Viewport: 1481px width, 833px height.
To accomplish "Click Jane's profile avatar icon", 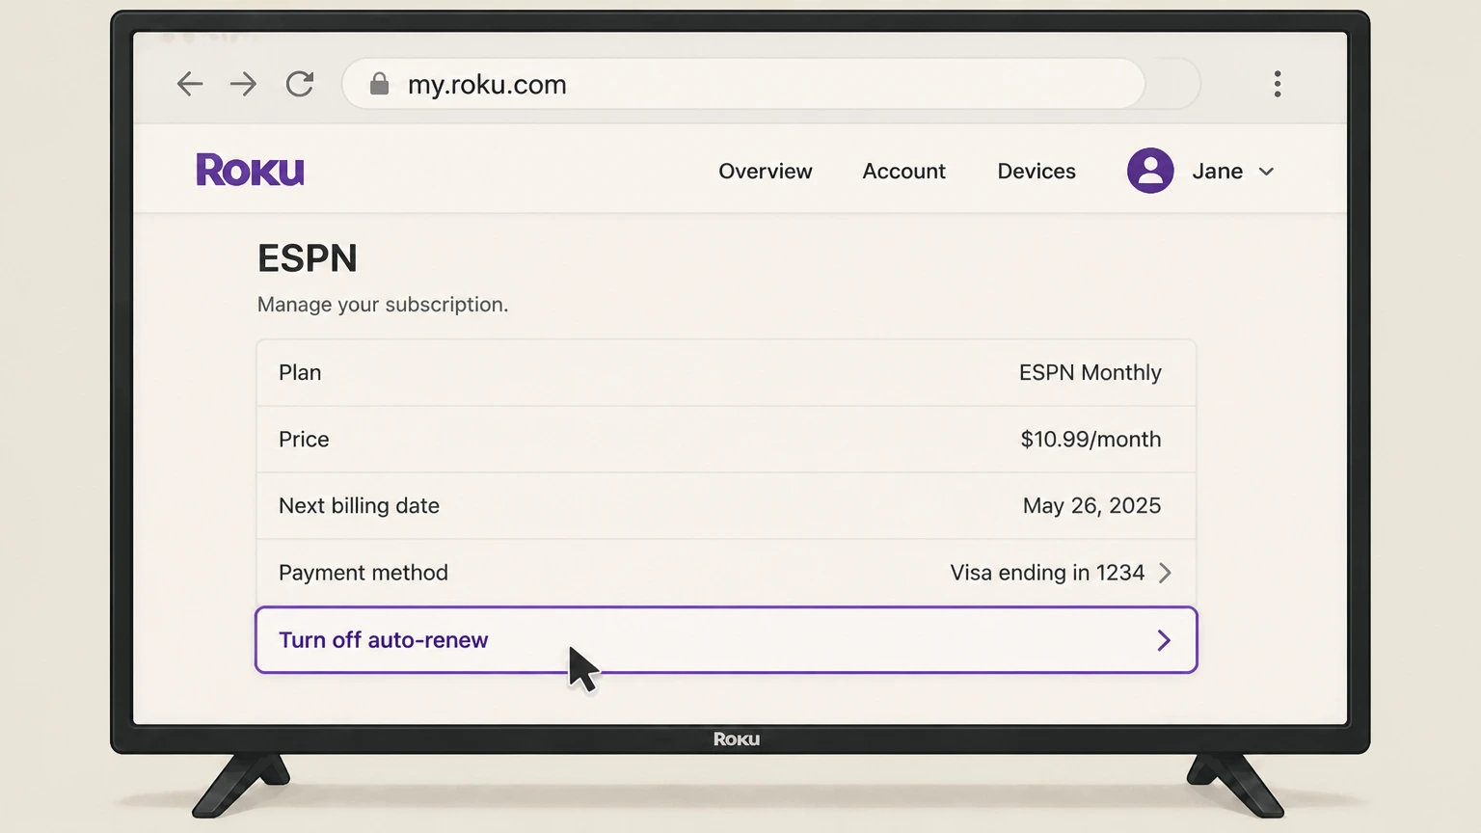I will click(1150, 171).
